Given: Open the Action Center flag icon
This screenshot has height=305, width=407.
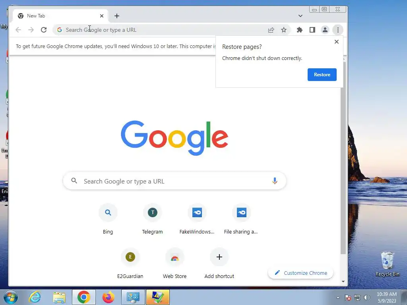Looking at the screenshot, I should point(348,297).
